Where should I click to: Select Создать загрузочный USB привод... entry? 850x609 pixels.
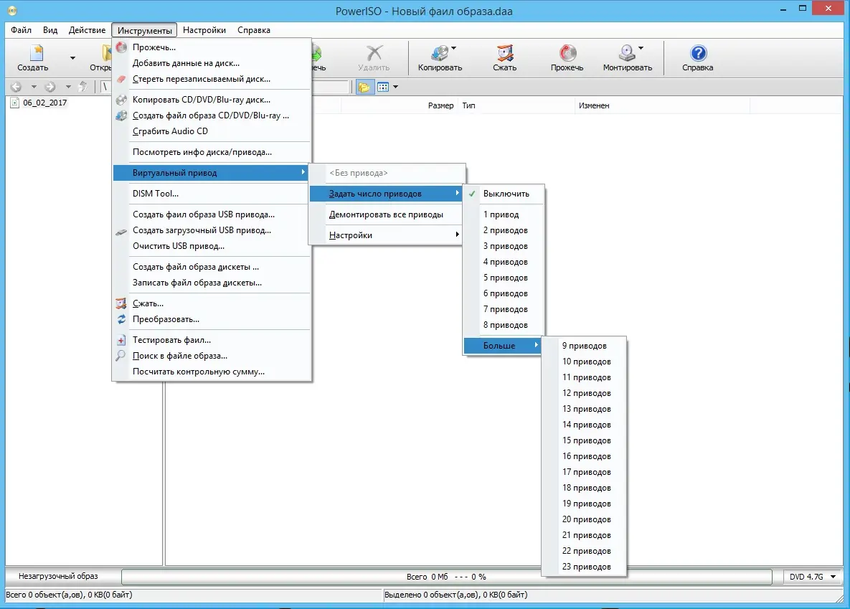[x=212, y=230]
